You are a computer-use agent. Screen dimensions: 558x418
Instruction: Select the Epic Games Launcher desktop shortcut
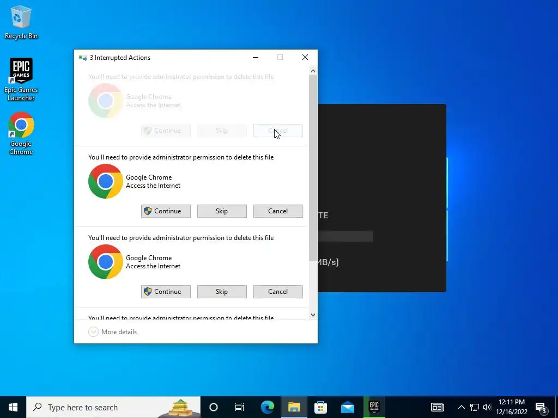coord(21,79)
